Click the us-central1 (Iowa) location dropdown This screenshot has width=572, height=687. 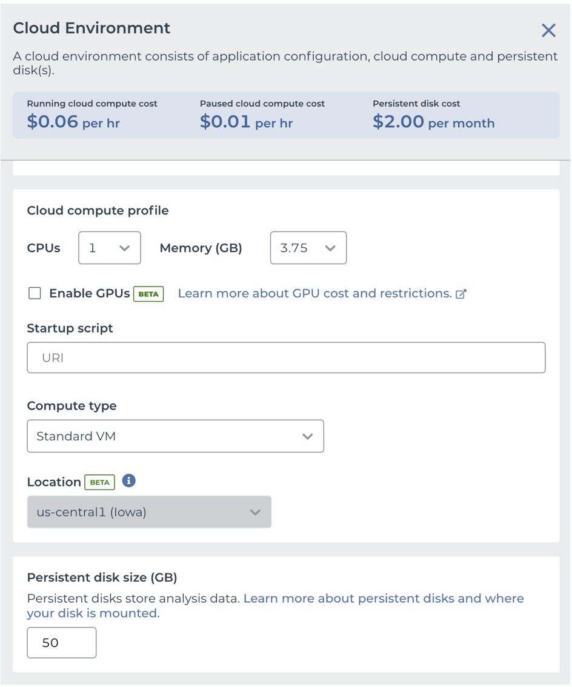[149, 512]
